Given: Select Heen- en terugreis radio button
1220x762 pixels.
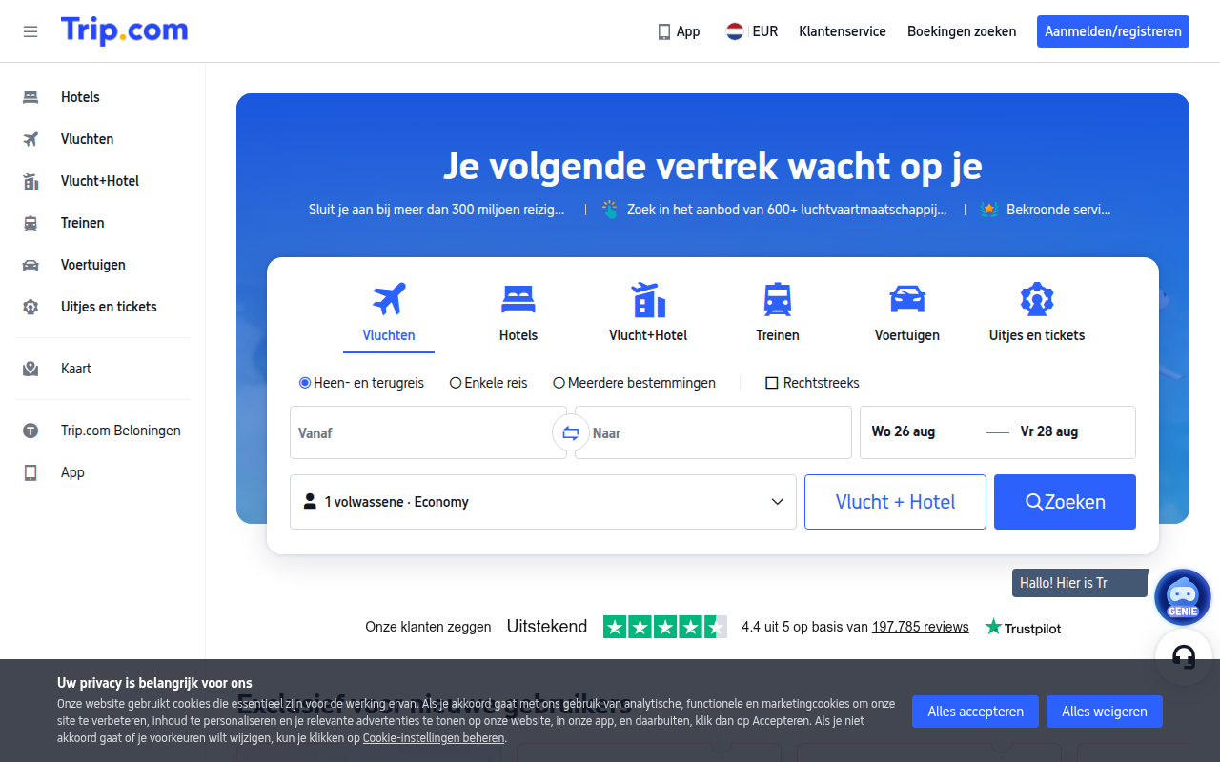Looking at the screenshot, I should tap(305, 383).
